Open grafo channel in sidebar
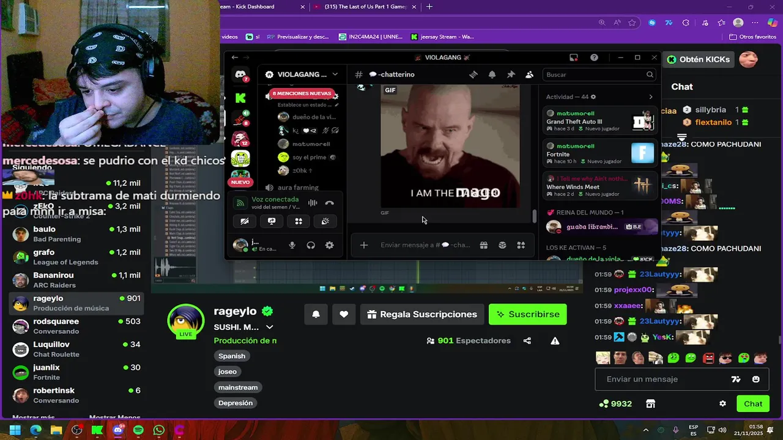Screen dimensions: 783x440 tap(77, 257)
